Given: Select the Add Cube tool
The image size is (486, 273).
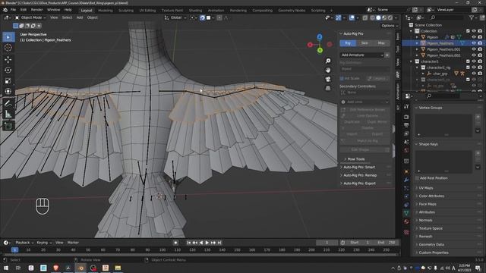Looking at the screenshot, I should point(8,126).
